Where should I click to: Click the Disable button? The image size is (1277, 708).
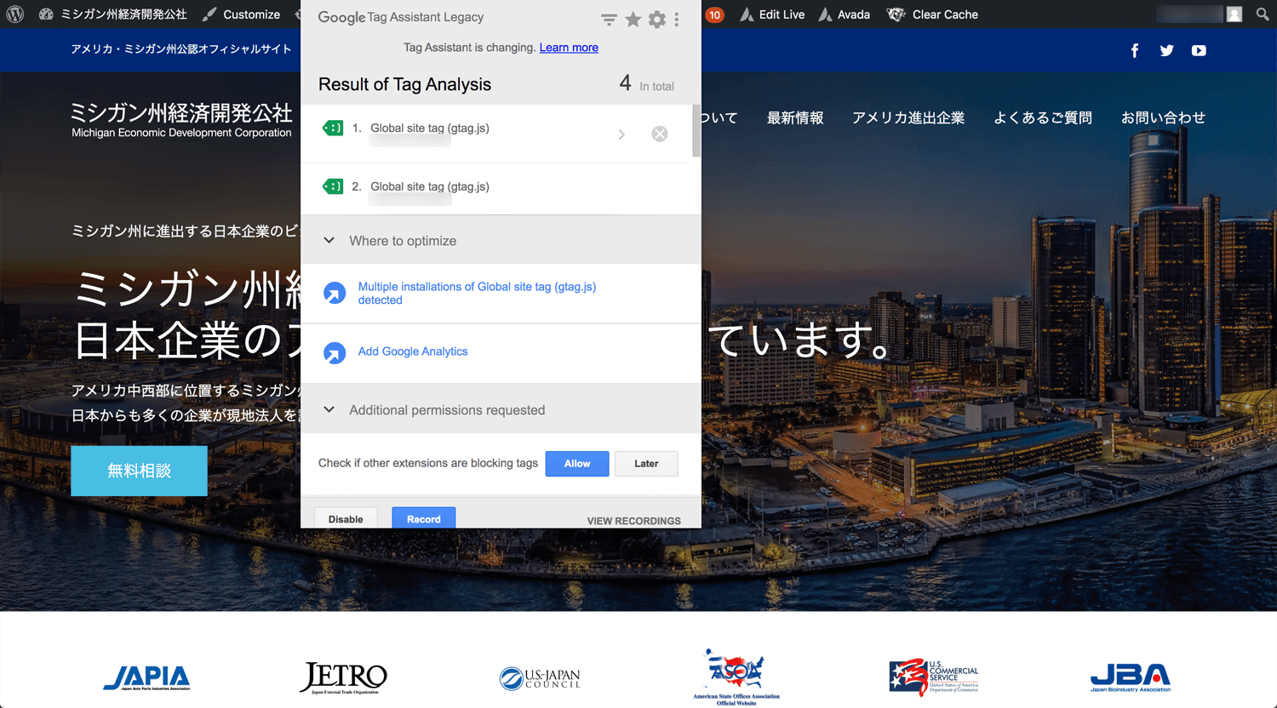tap(346, 518)
